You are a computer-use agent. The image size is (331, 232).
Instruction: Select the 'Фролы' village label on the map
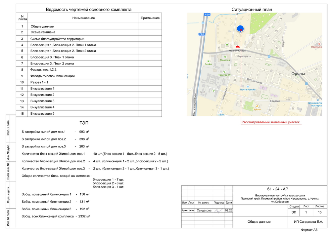pos(298,74)
